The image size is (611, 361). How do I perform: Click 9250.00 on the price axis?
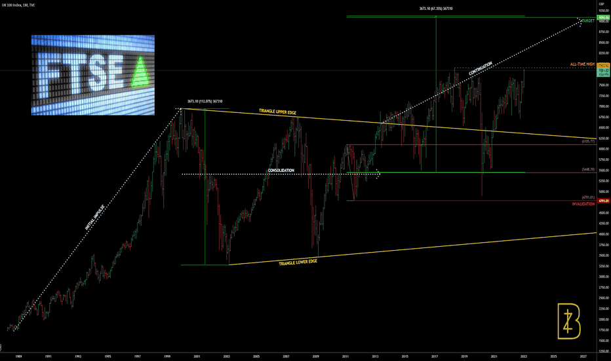604,11
